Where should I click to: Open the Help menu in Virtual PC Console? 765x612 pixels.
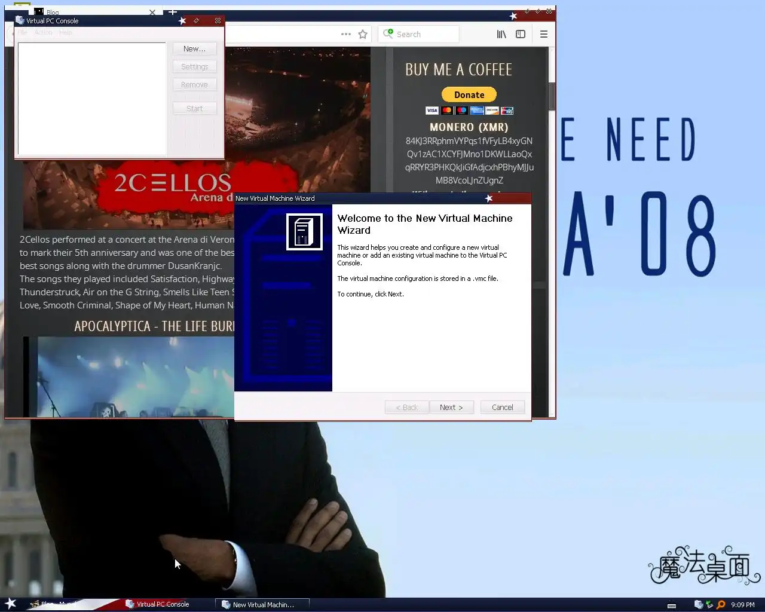(x=66, y=32)
